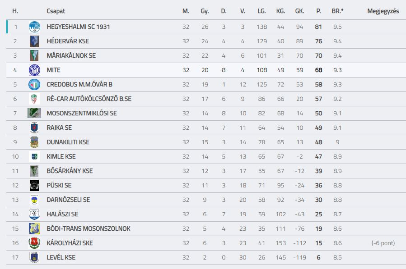Viewport: 406px width, 269px height.
Task: Open the Dunakiliti KSE team name
Action: (68, 142)
